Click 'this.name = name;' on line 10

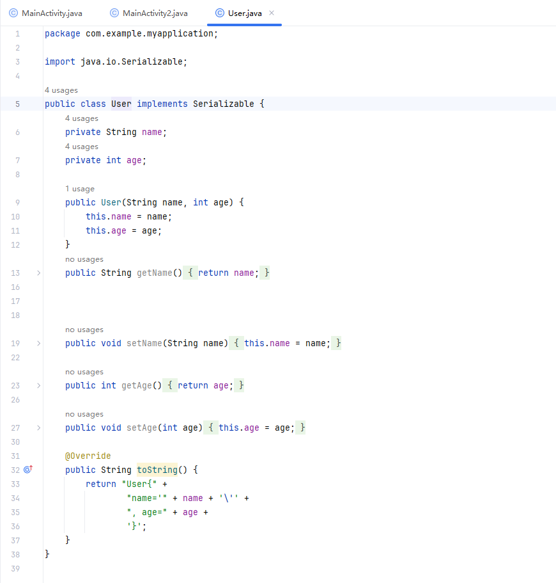point(129,217)
